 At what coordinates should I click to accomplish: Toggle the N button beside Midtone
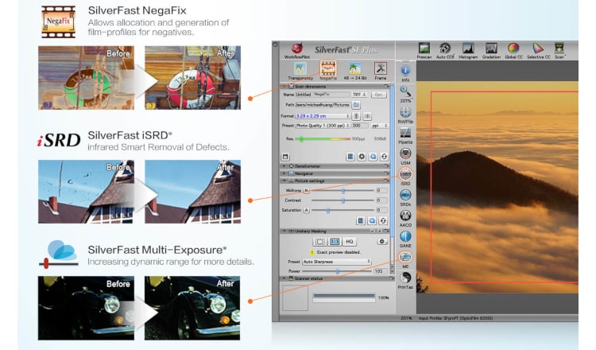click(307, 190)
